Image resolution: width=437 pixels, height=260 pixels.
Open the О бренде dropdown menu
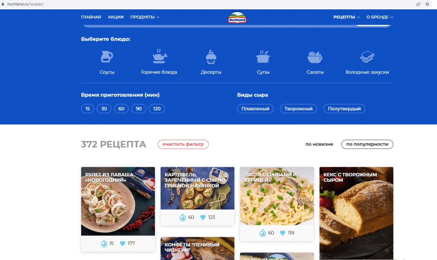tap(380, 17)
